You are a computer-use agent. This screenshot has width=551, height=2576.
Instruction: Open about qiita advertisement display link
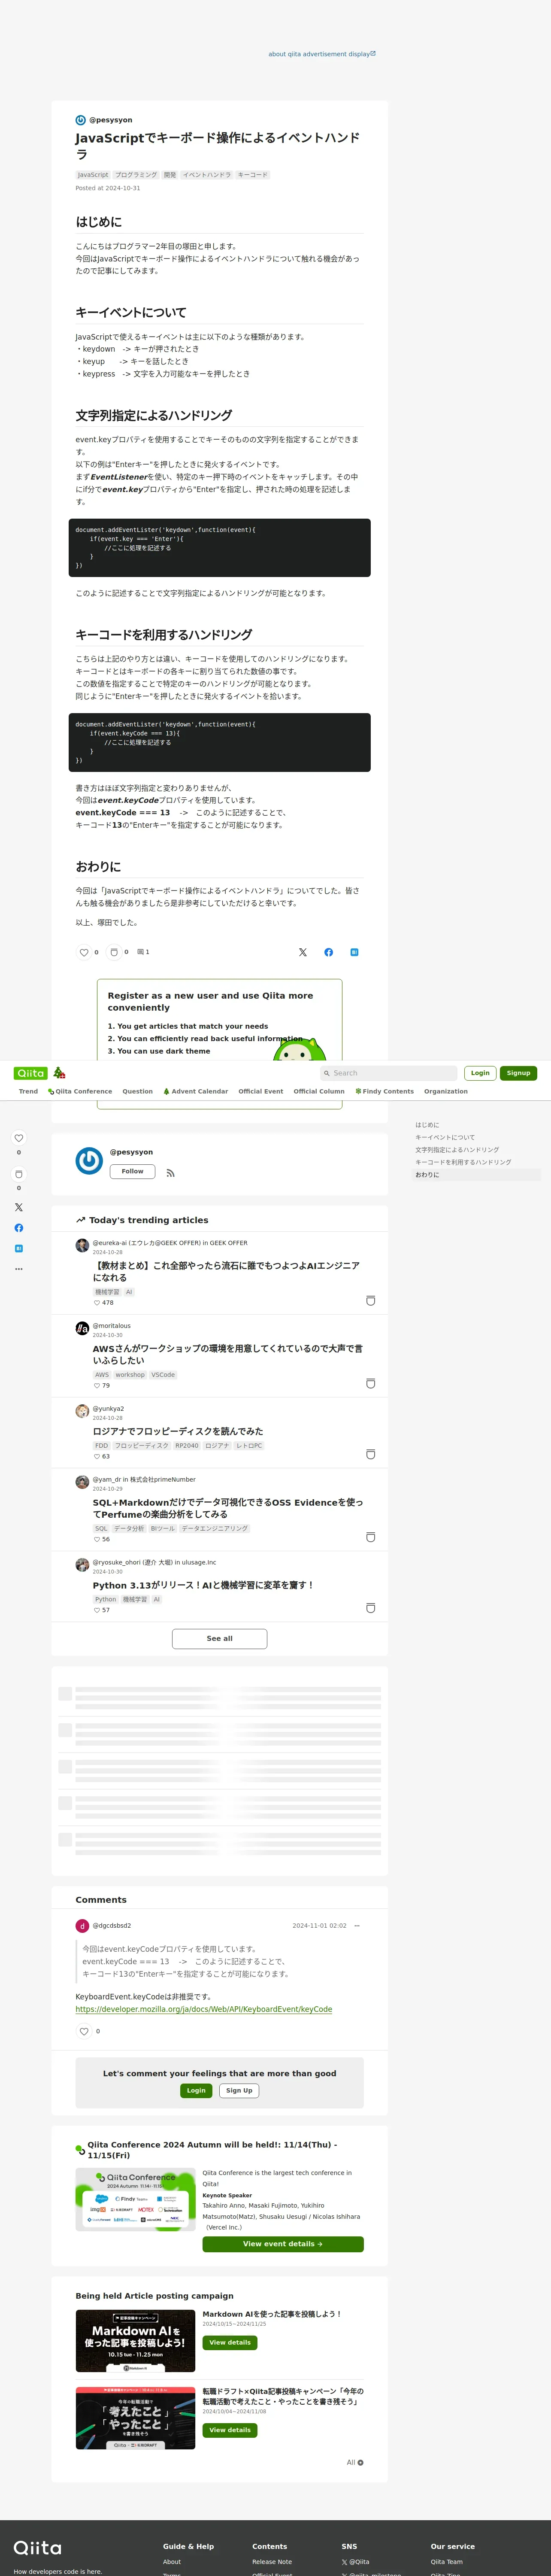[x=322, y=54]
